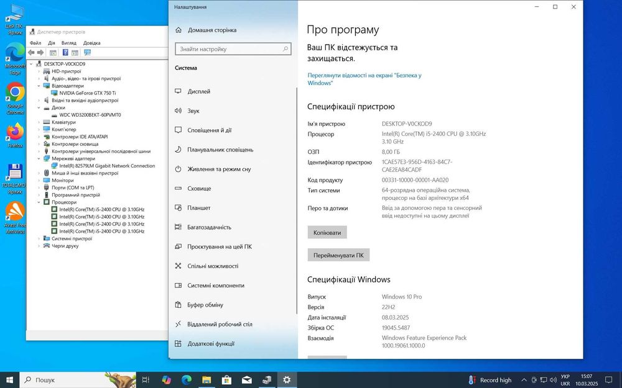Open Додаткові функції page
Viewport: 622px width, 388px height.
233,344
